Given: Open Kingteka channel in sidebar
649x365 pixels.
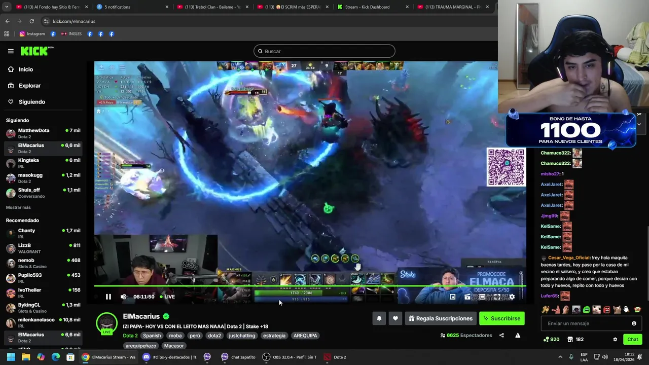Looking at the screenshot, I should [x=43, y=163].
